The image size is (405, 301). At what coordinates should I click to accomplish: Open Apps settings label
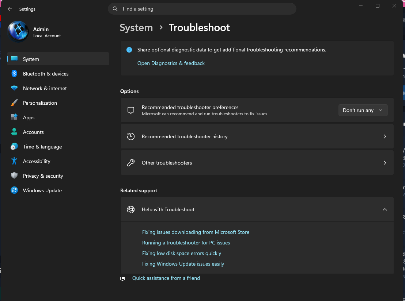29,117
